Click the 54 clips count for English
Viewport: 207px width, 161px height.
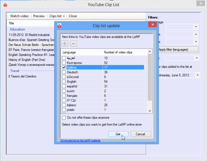106,82
